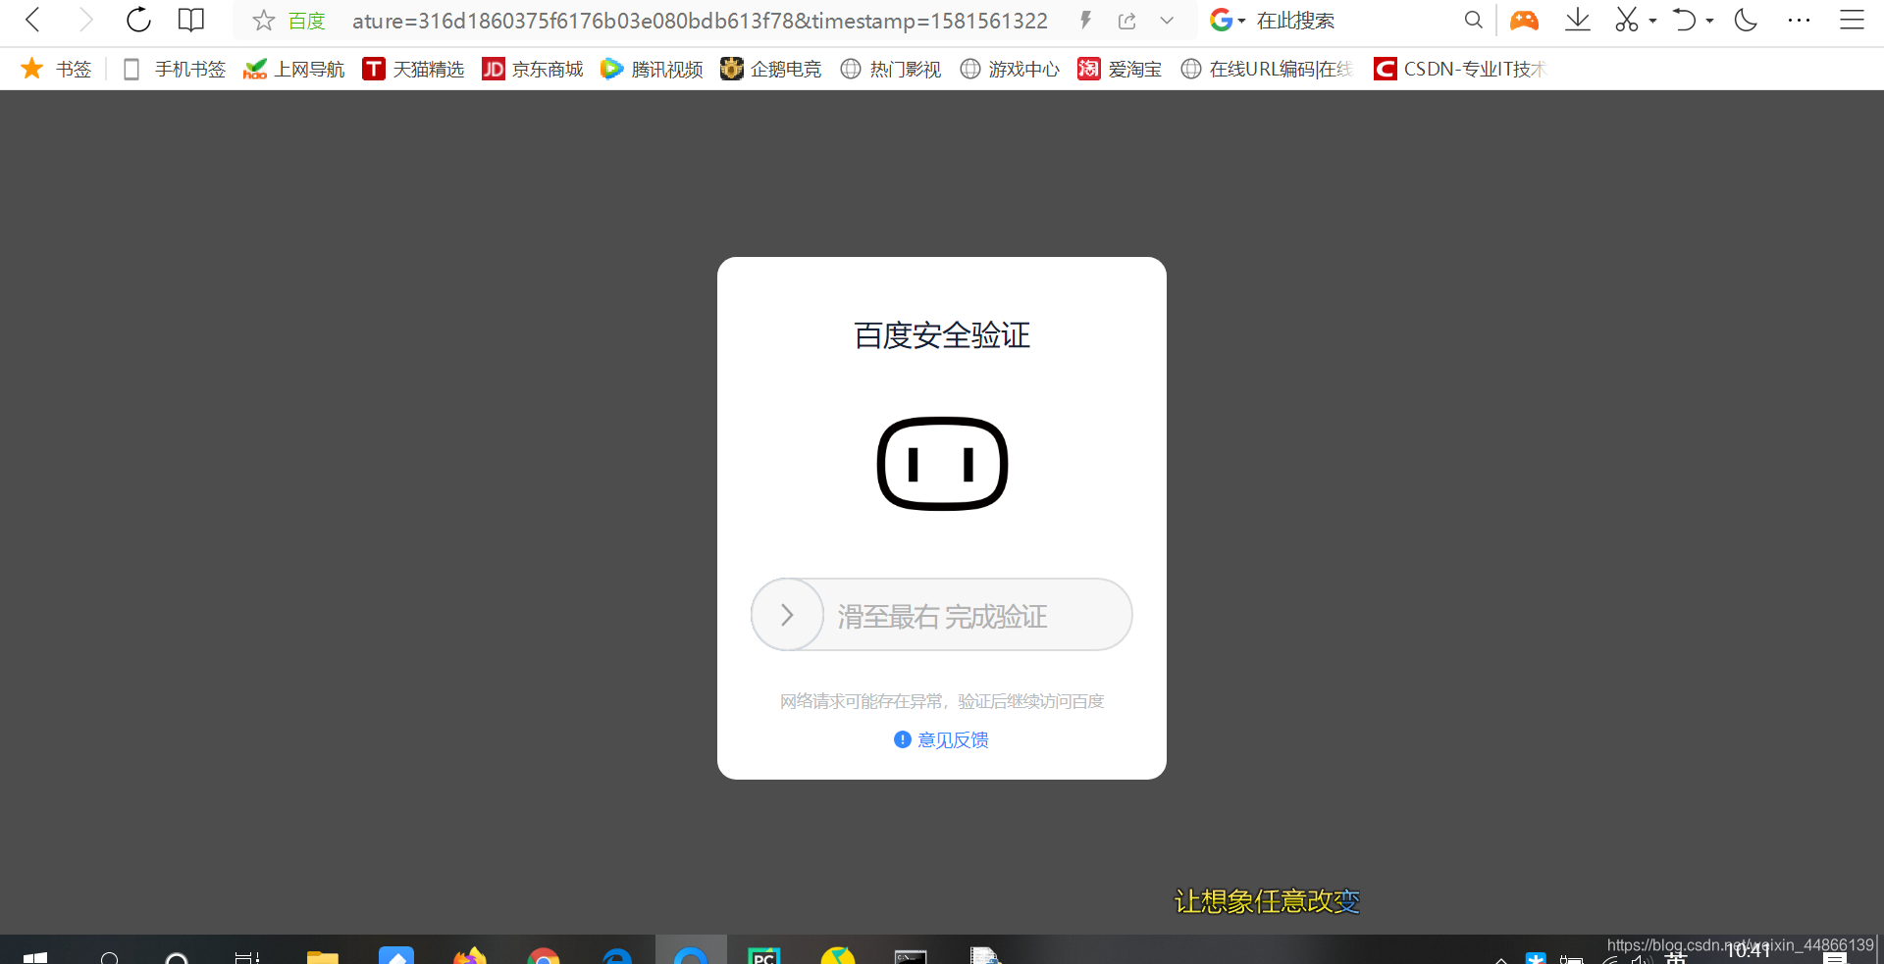Open File Explorer from the taskbar

pos(323,956)
